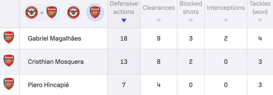273x95 pixels.
Task: Click the Arsenal crest beside Cristhian Mosquera
Action: pyautogui.click(x=9, y=61)
